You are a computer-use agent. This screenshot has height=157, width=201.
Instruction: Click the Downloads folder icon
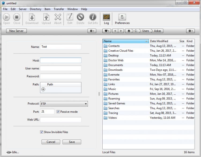(106, 70)
